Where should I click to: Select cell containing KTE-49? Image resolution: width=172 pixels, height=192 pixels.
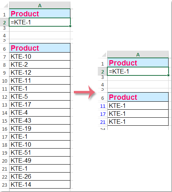40,160
